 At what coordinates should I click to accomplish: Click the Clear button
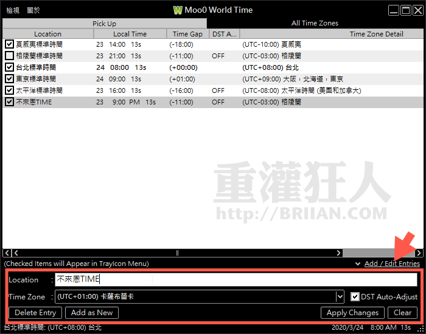click(402, 313)
